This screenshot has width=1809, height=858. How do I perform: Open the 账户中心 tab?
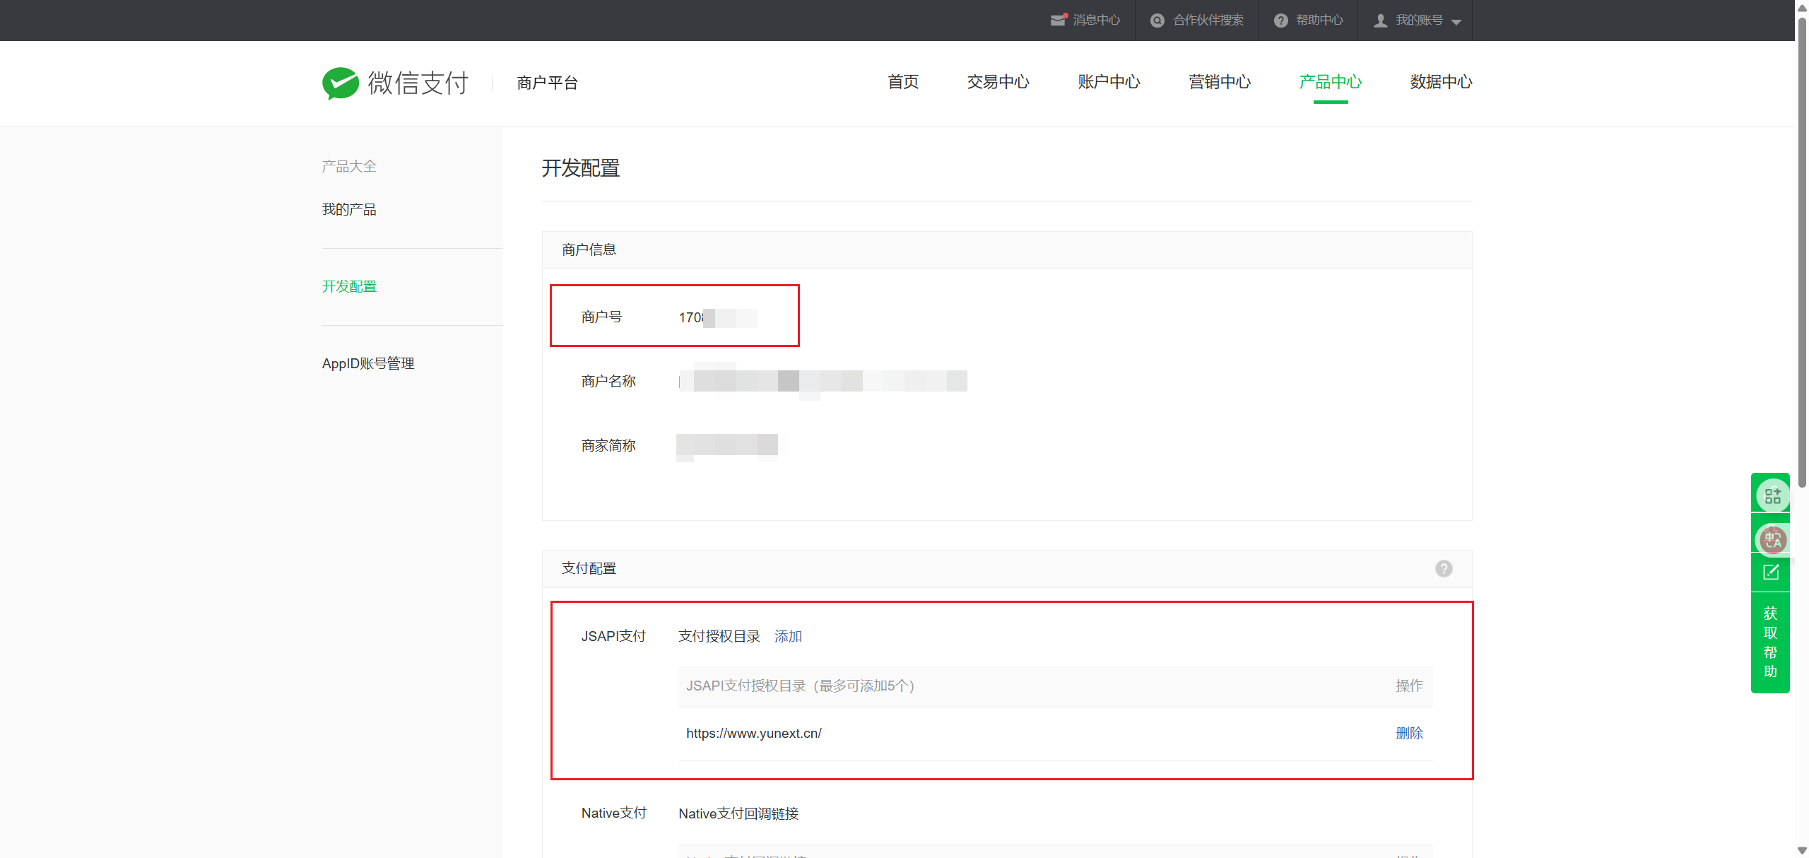click(1109, 82)
